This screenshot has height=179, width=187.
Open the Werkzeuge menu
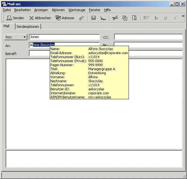(77, 10)
